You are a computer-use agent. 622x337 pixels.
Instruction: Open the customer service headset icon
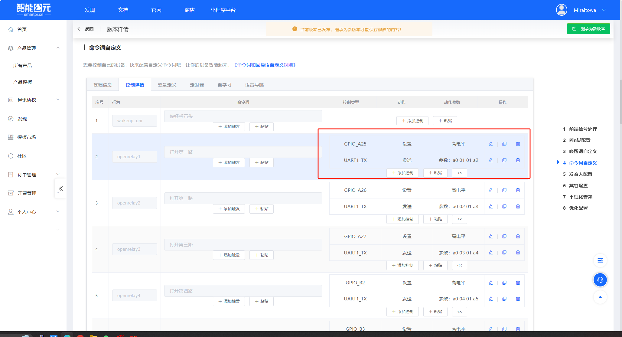point(600,280)
